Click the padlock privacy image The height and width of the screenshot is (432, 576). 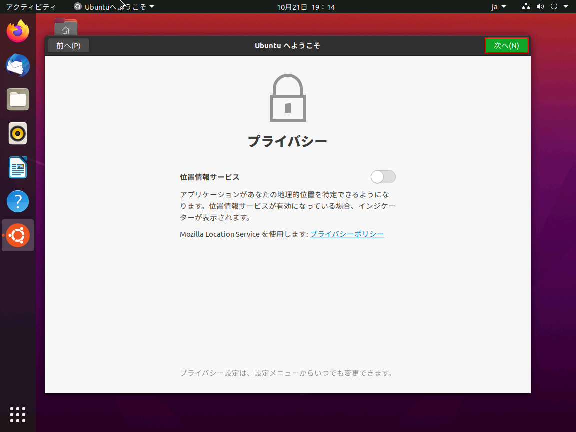tap(288, 98)
